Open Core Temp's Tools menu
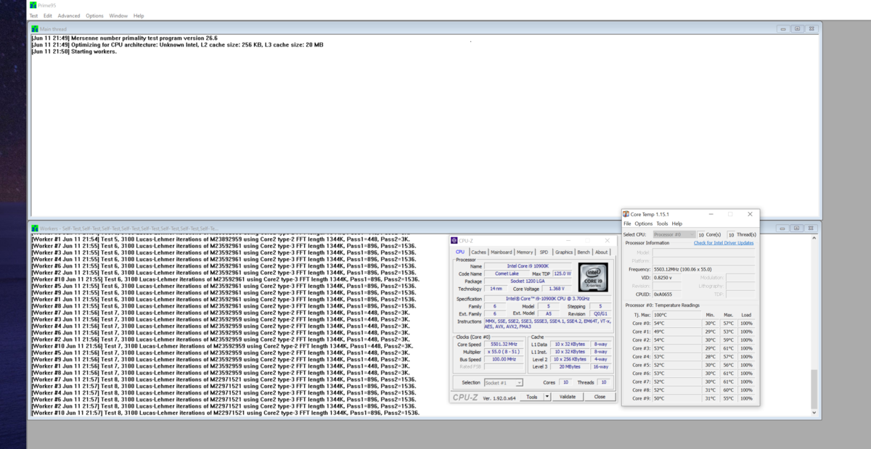Viewport: 871px width, 449px height. pyautogui.click(x=662, y=223)
